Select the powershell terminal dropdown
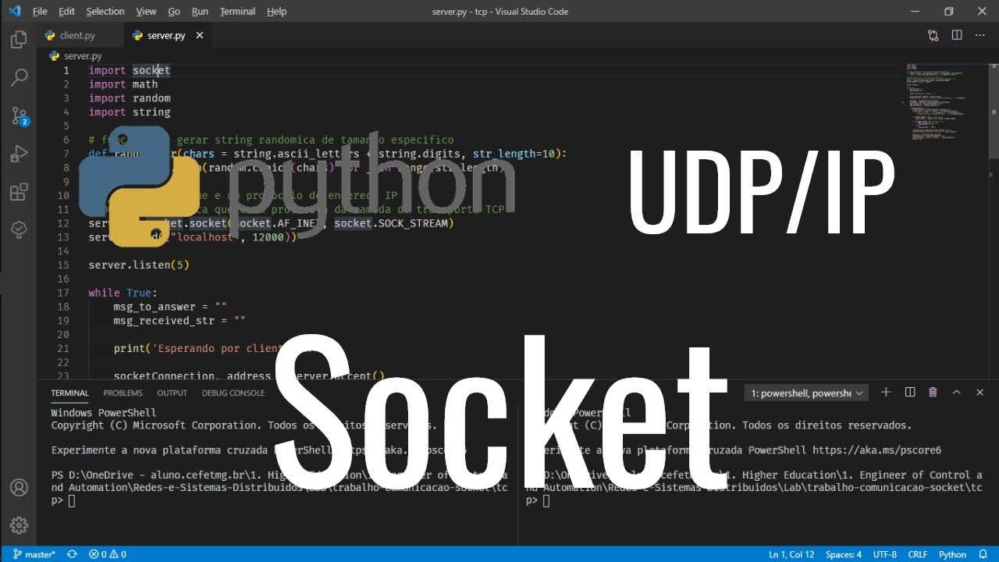 tap(806, 393)
